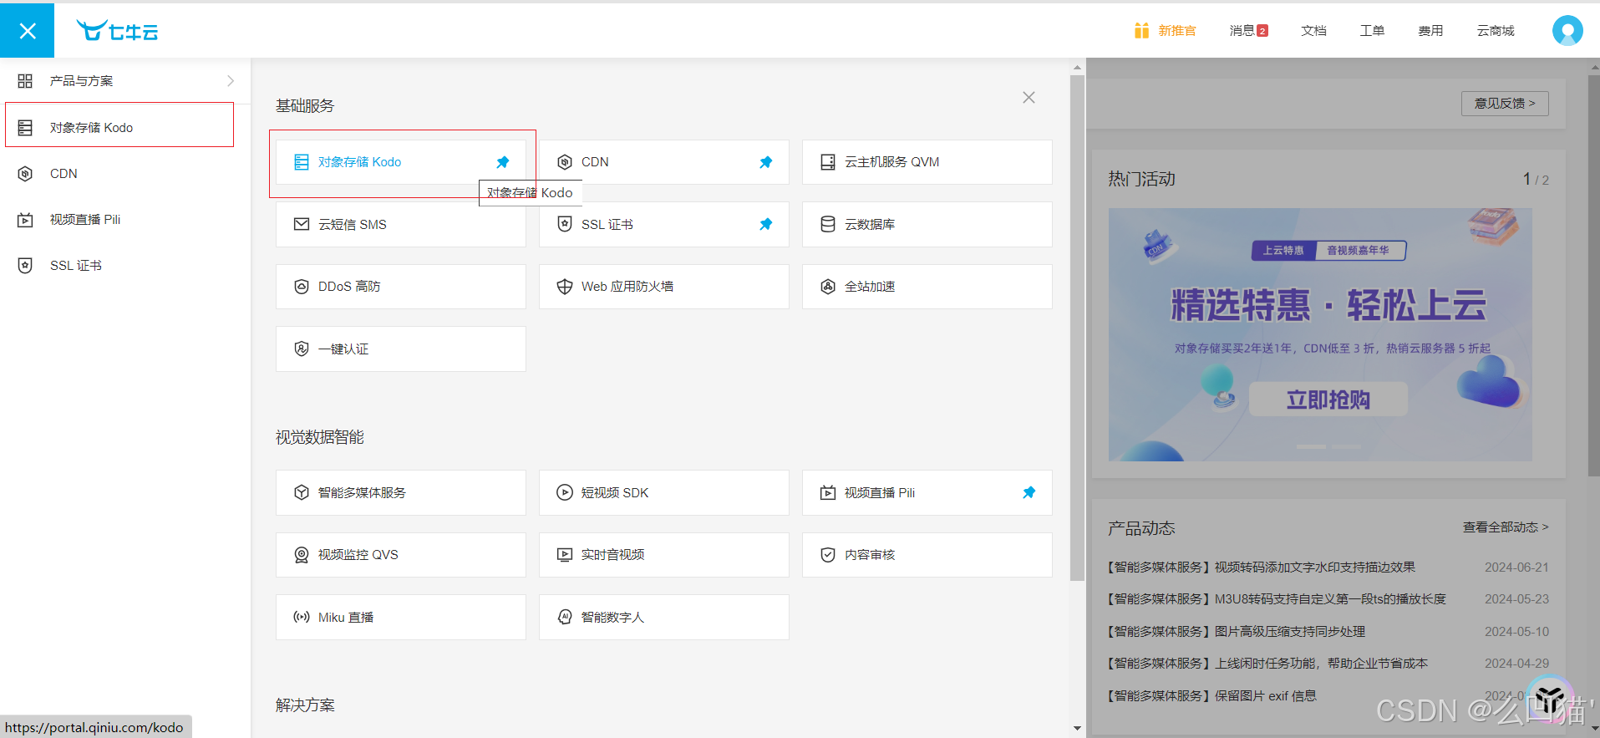The height and width of the screenshot is (738, 1600).
Task: Click the 云数据库 database icon
Action: 828,224
